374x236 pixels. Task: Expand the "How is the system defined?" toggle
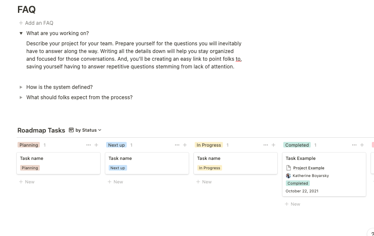21,87
